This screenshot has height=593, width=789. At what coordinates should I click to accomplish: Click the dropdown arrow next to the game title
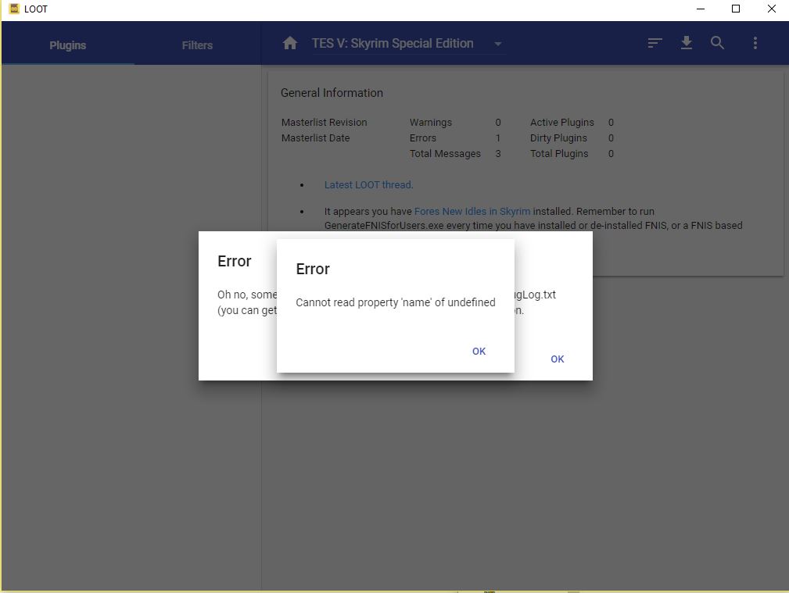pos(498,44)
